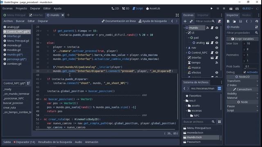Play a custom scene with clapper icon
Screen dimensions: 262x147
click(x=237, y=9)
